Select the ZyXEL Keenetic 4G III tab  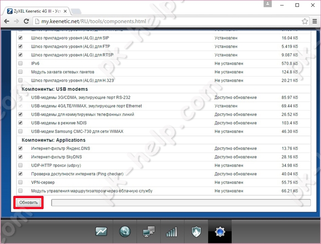coord(37,11)
